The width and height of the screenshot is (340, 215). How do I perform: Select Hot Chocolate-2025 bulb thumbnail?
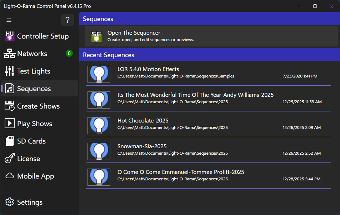[99, 126]
